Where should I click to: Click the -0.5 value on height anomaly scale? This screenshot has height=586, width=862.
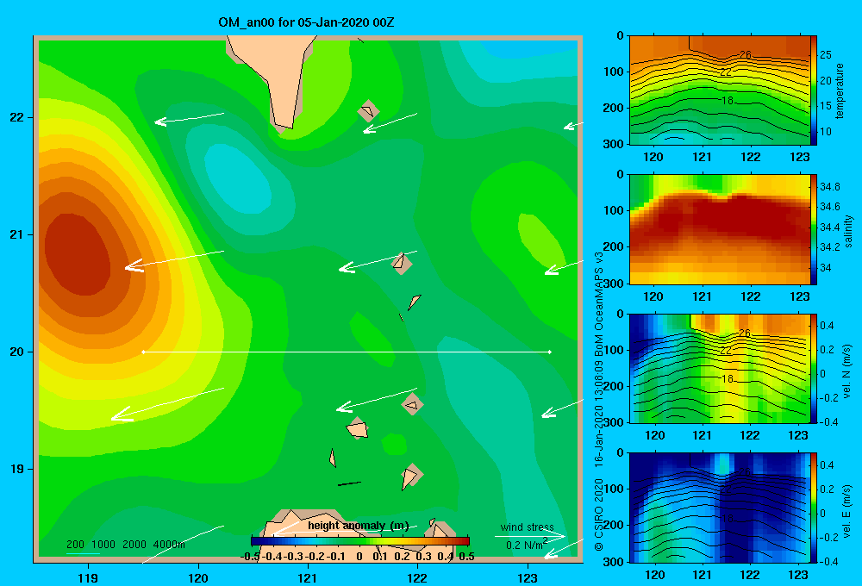click(x=250, y=557)
